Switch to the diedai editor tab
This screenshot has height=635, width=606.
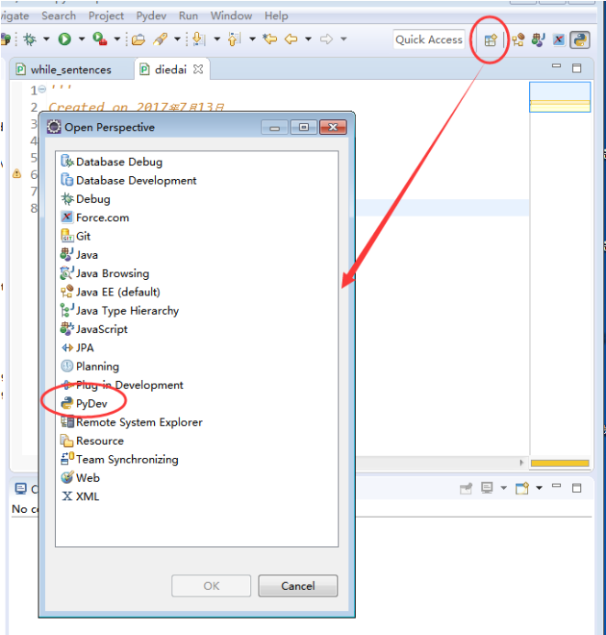(x=171, y=69)
